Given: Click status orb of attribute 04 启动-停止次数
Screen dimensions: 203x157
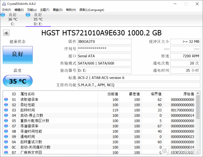Looking at the screenshot, I should click(x=6, y=115).
